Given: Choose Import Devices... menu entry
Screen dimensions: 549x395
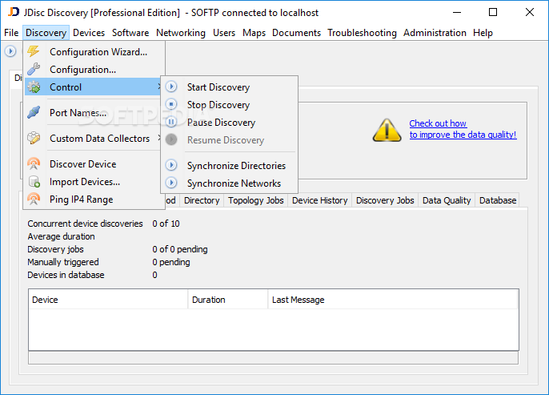Looking at the screenshot, I should [94, 182].
